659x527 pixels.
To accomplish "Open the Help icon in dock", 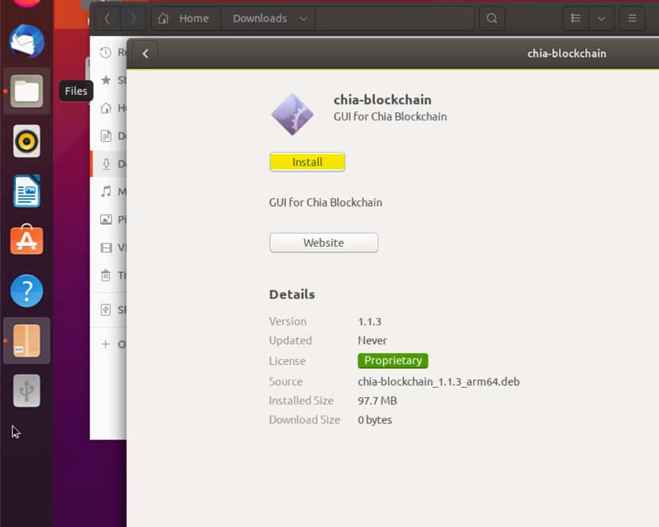I will click(x=26, y=291).
